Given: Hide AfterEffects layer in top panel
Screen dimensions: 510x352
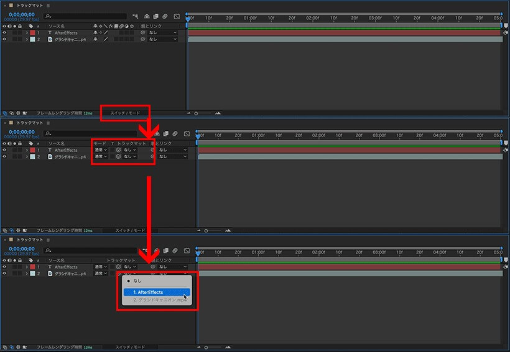Looking at the screenshot, I should (4, 32).
